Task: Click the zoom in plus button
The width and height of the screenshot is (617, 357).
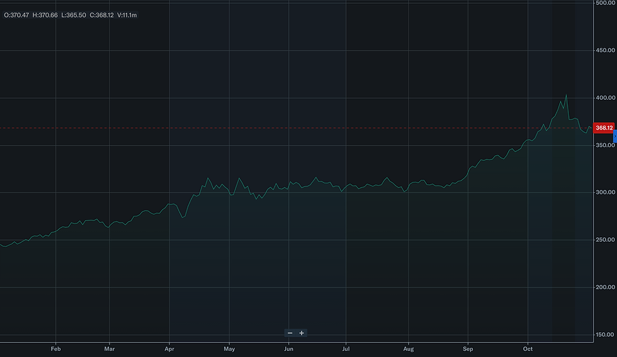Action: point(302,333)
